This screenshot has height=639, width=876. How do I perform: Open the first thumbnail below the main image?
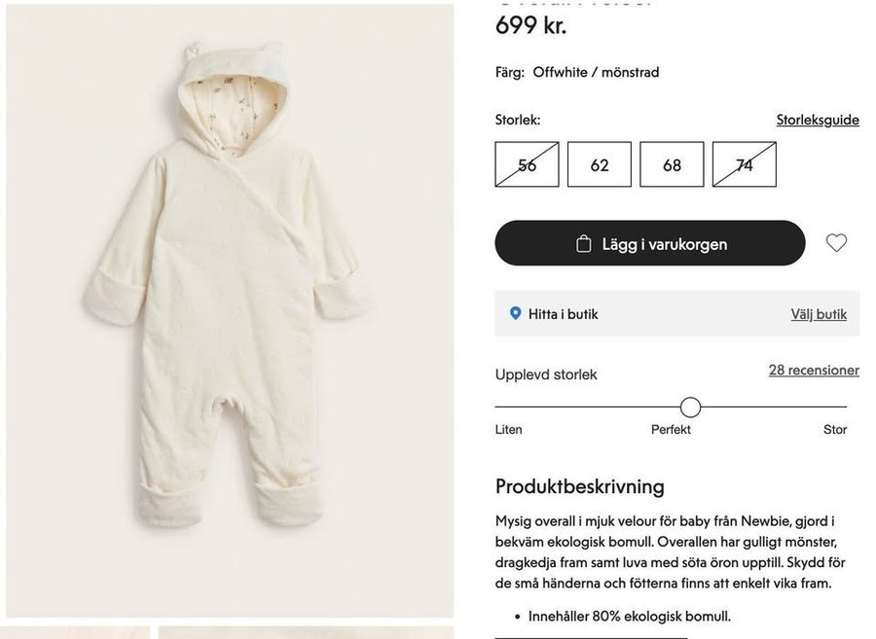(76, 632)
